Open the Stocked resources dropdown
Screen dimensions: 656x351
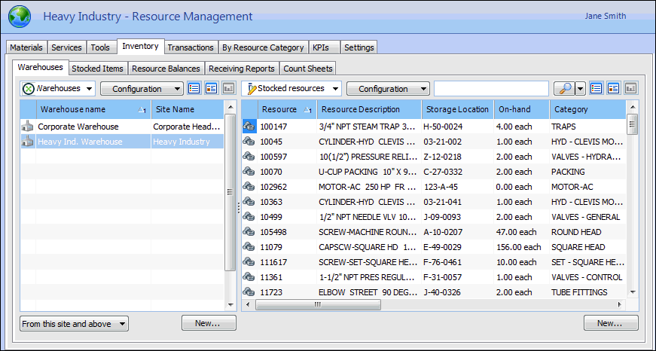pyautogui.click(x=291, y=89)
